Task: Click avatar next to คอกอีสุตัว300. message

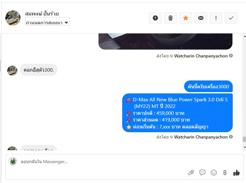Action: (x=12, y=70)
